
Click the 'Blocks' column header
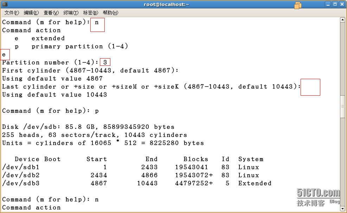[196, 159]
